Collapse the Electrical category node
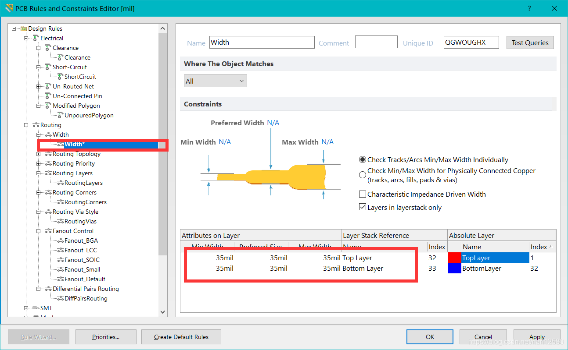The width and height of the screenshot is (568, 350). (26, 38)
